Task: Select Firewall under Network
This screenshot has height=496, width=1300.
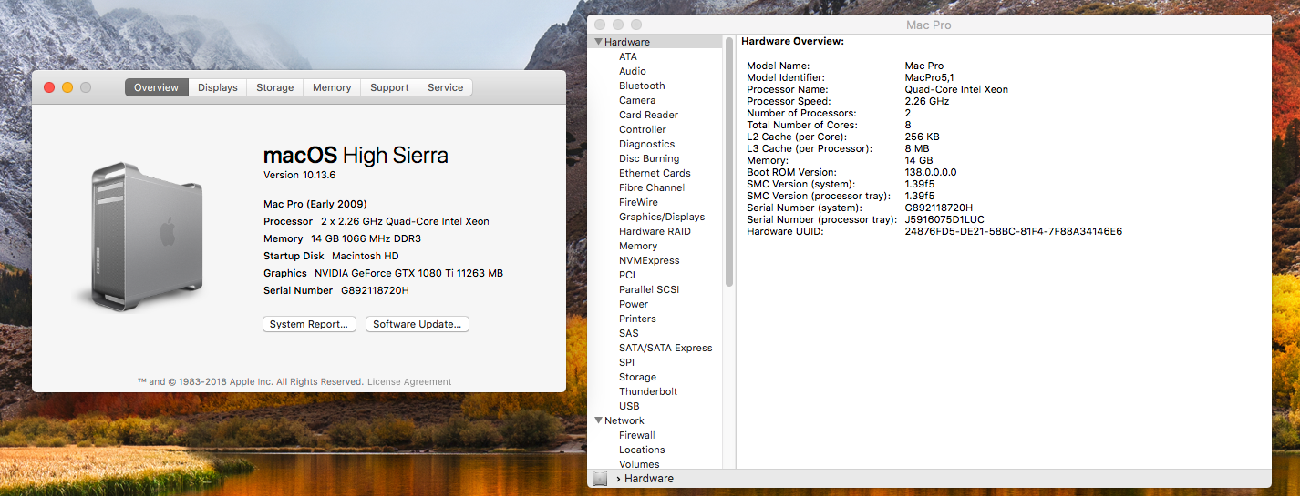Action: click(637, 435)
